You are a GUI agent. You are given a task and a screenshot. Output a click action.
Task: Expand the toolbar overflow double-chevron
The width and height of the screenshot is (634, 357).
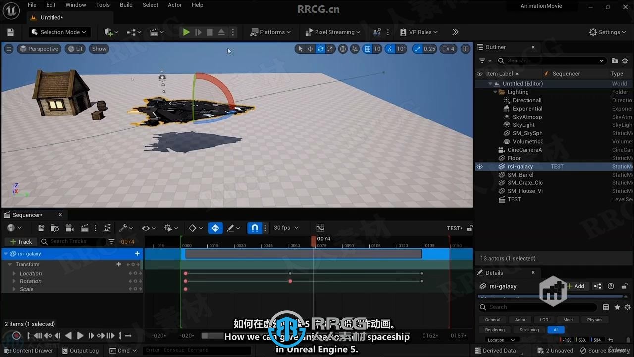click(x=455, y=32)
